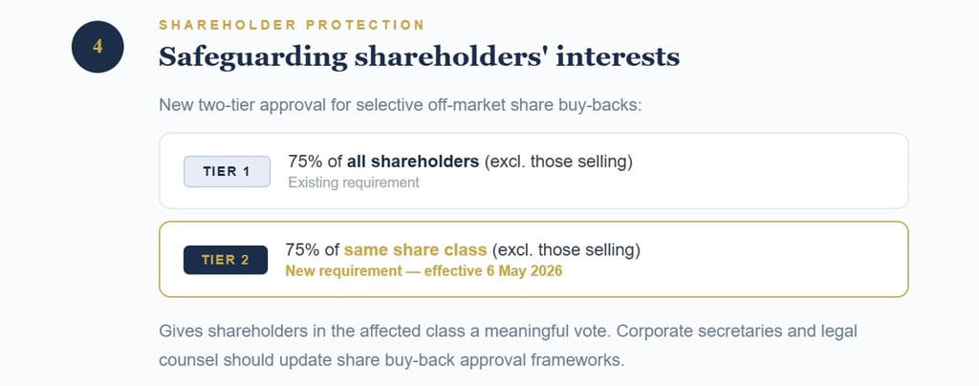979x386 pixels.
Task: Click '(excl. those selling)' in the Tier 1 card
Action: [x=559, y=161]
